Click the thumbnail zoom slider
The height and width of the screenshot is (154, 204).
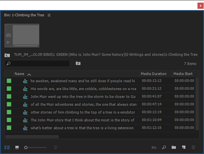pos(35,147)
